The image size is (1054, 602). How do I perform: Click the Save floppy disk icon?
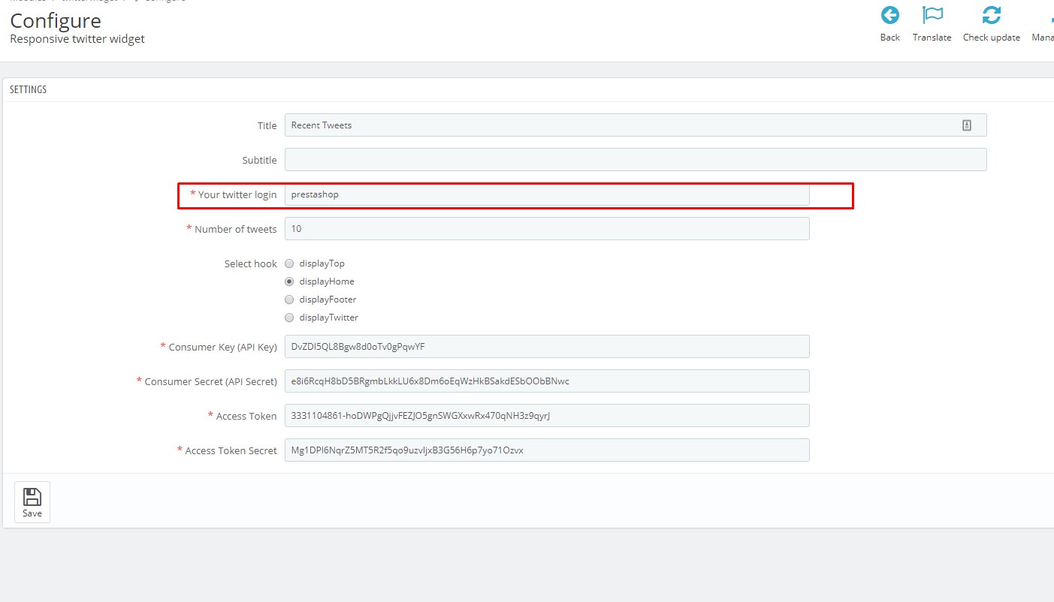tap(32, 497)
